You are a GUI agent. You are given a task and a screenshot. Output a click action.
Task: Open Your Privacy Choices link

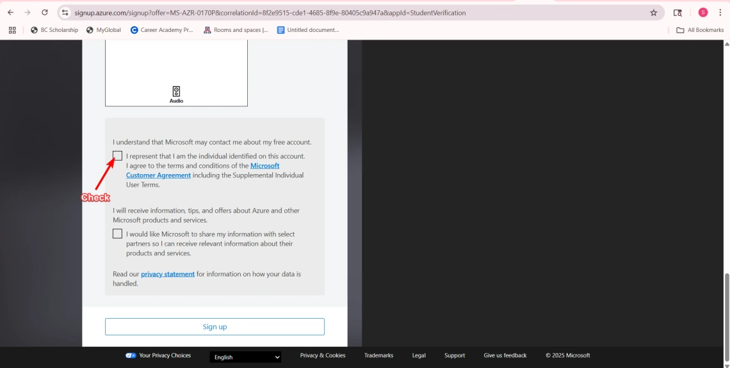[165, 355]
